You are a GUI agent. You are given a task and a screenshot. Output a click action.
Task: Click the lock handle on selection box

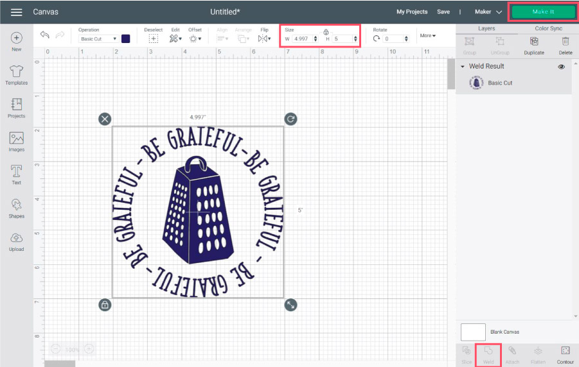point(105,305)
